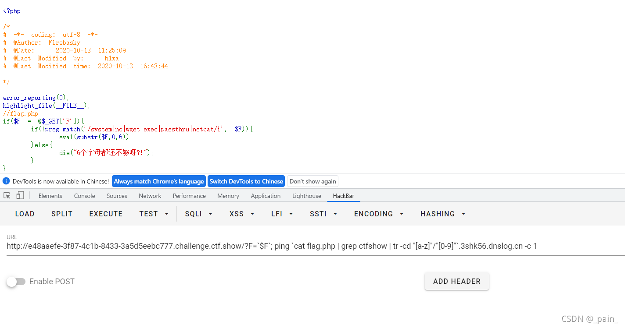
Task: Click the Last Modified by h1xa line
Action: (x=61, y=58)
